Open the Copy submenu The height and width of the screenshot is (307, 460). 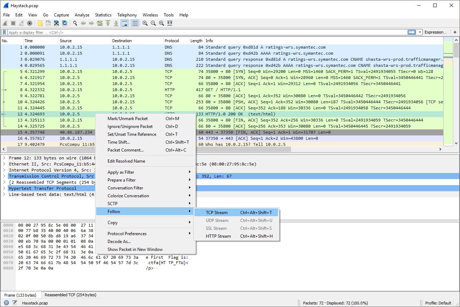(x=145, y=223)
